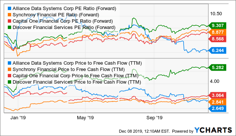Select the orange 8.877 value flag
The width and height of the screenshot is (236, 136).
[217, 32]
